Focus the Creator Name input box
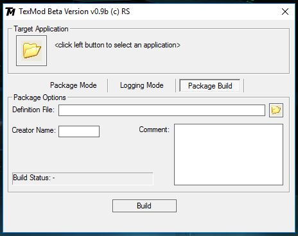 79,131
